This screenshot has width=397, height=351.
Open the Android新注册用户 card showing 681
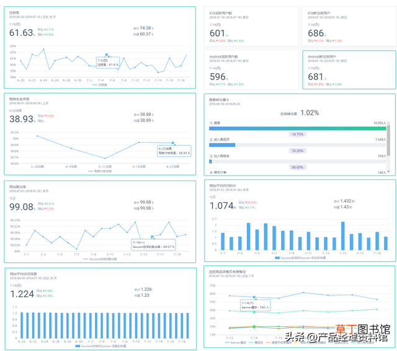click(x=349, y=70)
